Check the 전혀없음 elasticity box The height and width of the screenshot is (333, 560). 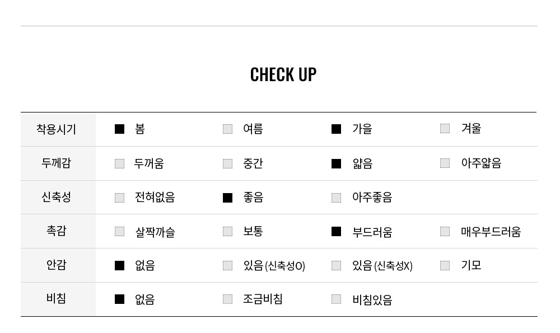(119, 198)
